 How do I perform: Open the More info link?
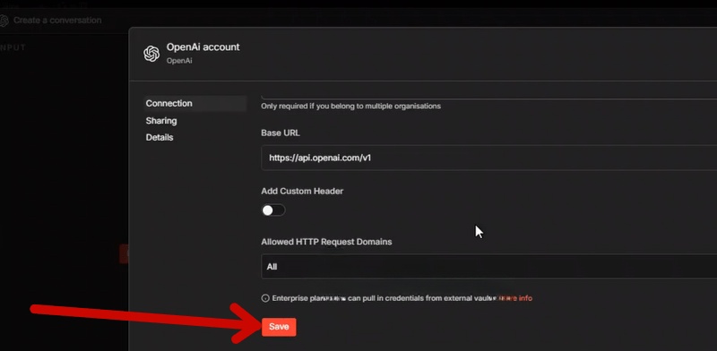tap(515, 298)
